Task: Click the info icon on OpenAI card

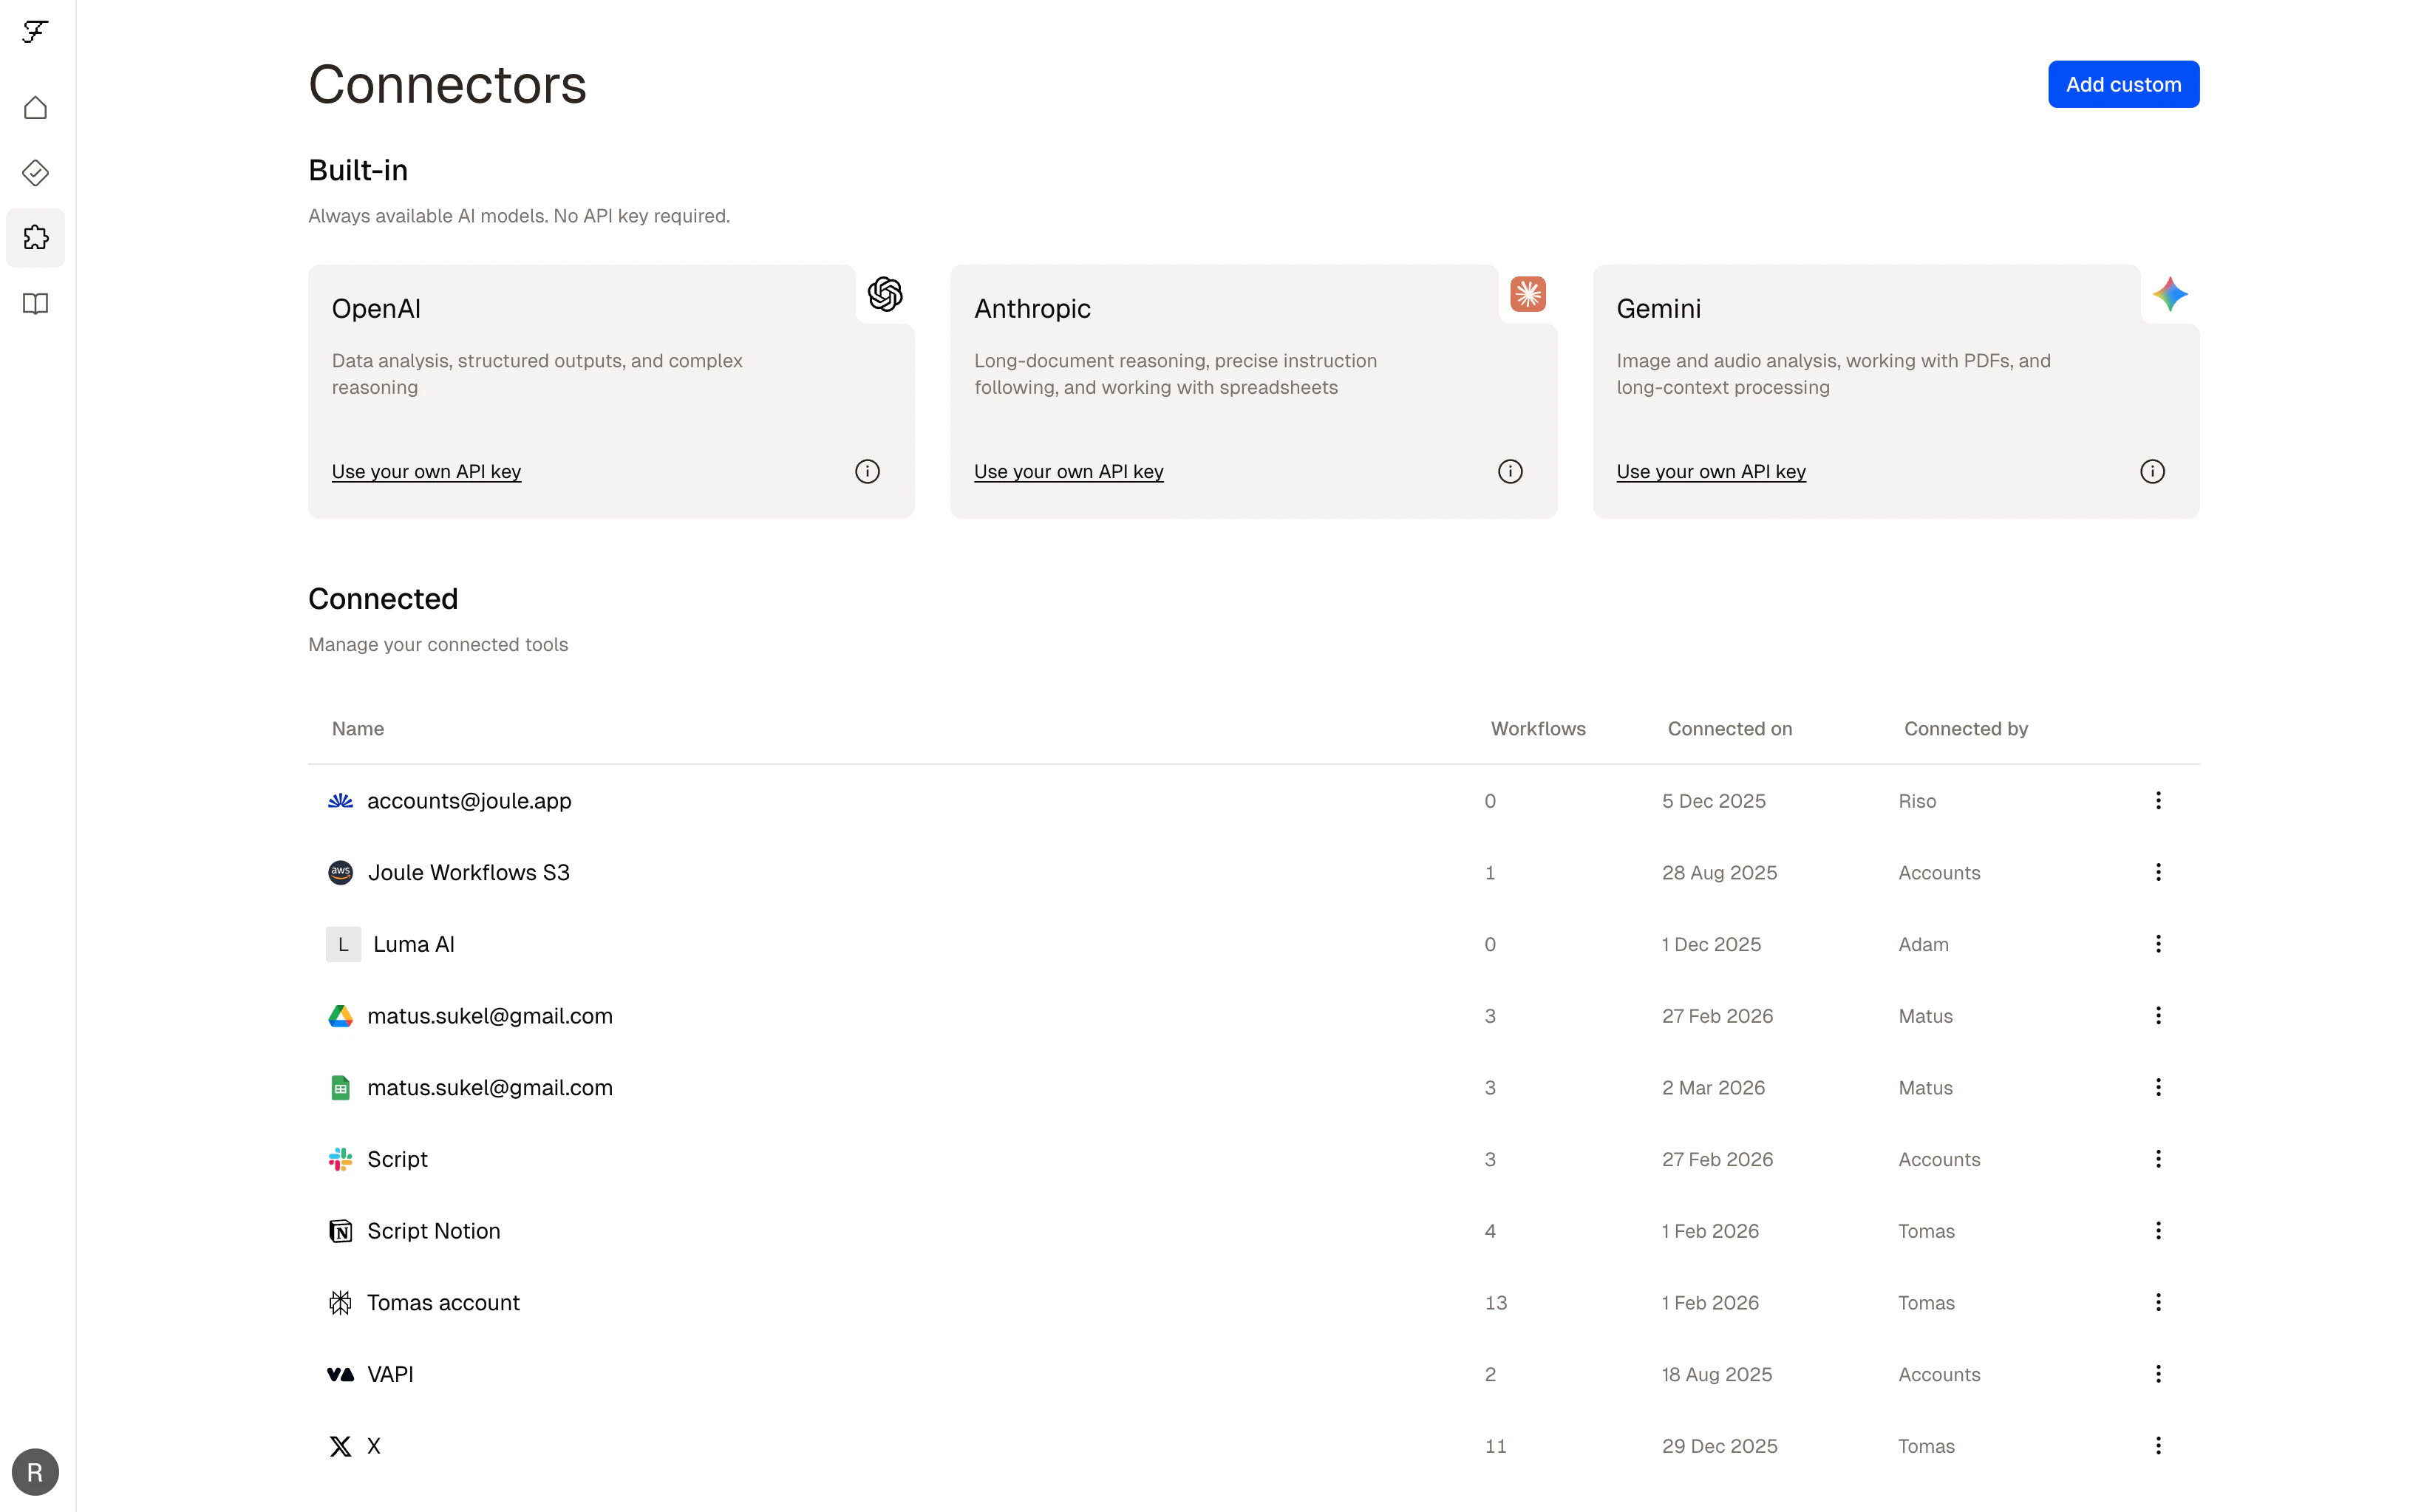Action: [x=867, y=471]
